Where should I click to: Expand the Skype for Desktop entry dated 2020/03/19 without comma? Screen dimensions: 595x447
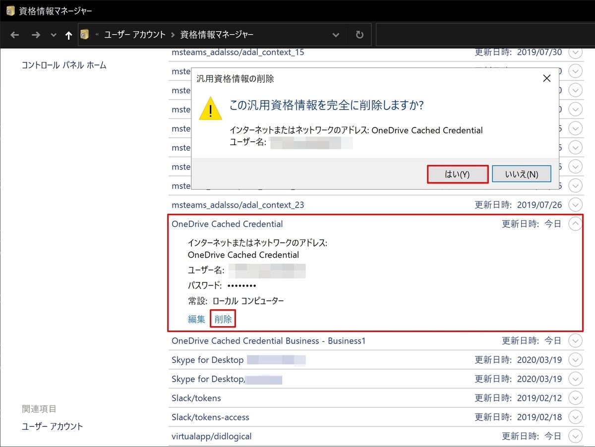(575, 360)
